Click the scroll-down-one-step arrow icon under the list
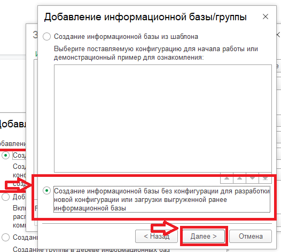This screenshot has width=281, height=252. 252,178
